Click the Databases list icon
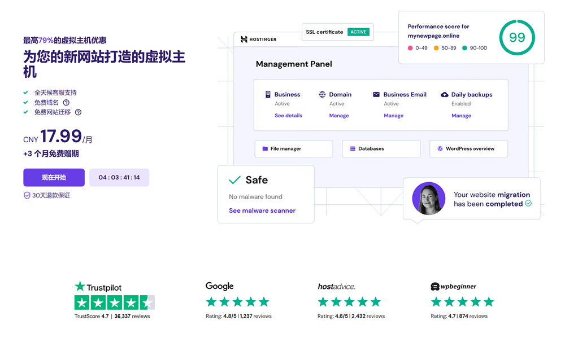This screenshot has width=565, height=338. click(x=353, y=148)
